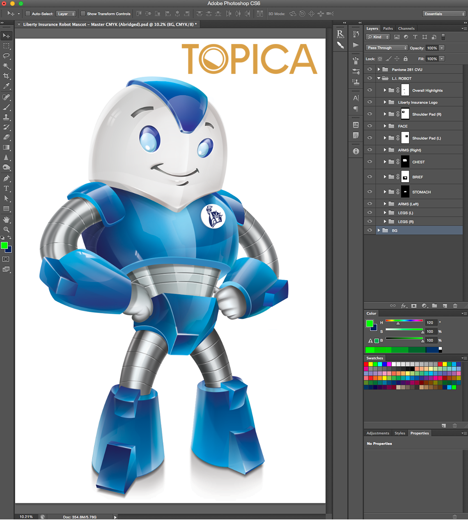The width and height of the screenshot is (468, 521).
Task: Create a new layer
Action: tap(445, 306)
